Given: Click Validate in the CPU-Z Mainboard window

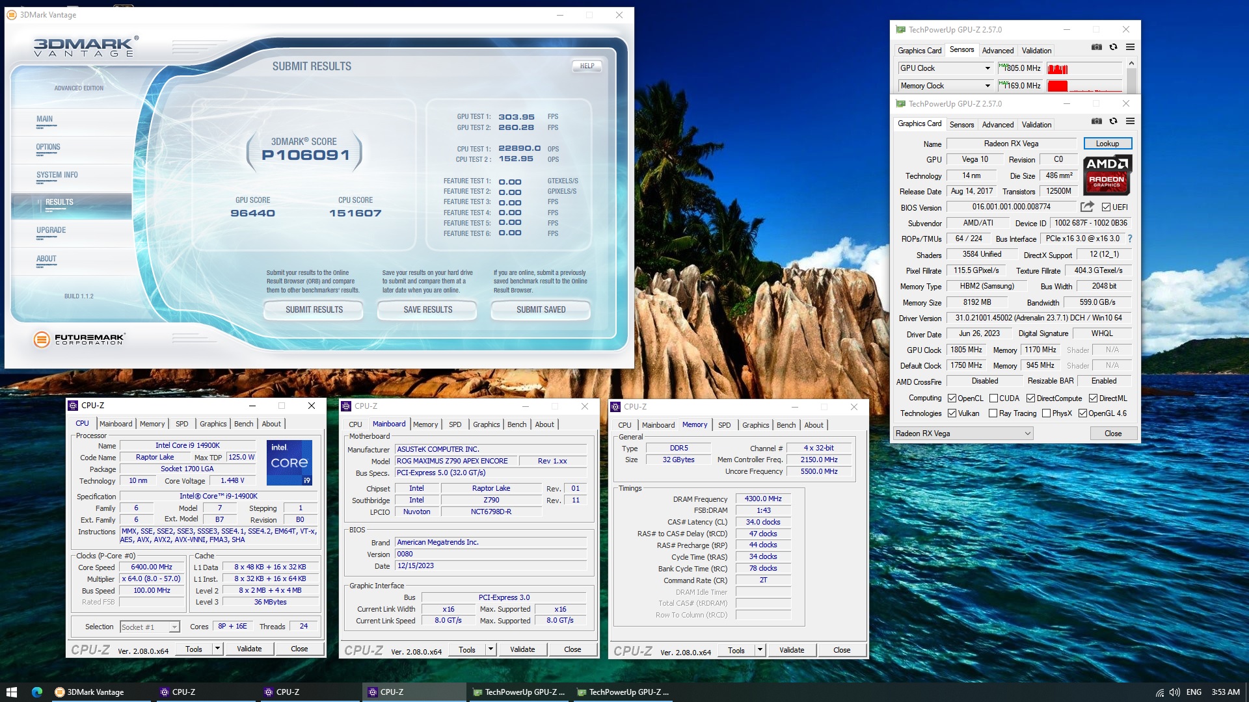Looking at the screenshot, I should pos(522,649).
